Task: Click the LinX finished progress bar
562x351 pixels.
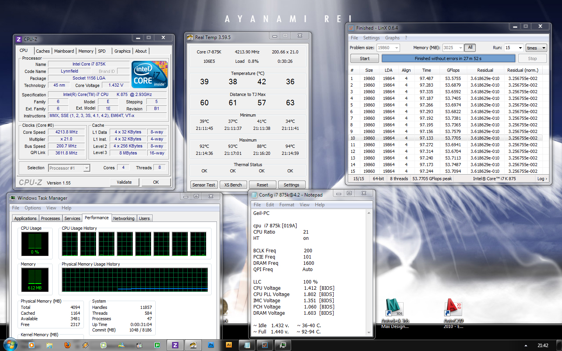Action: coord(448,58)
